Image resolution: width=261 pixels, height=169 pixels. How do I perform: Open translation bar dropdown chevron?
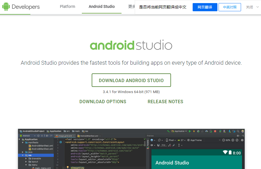[x=258, y=7]
